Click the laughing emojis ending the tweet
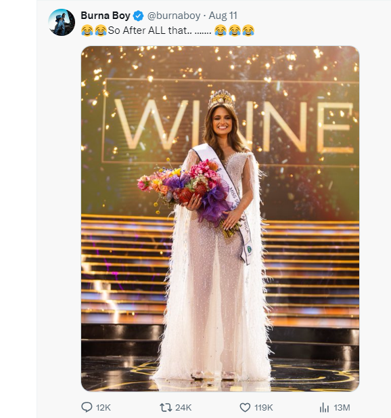This screenshot has height=418, width=391. point(234,30)
